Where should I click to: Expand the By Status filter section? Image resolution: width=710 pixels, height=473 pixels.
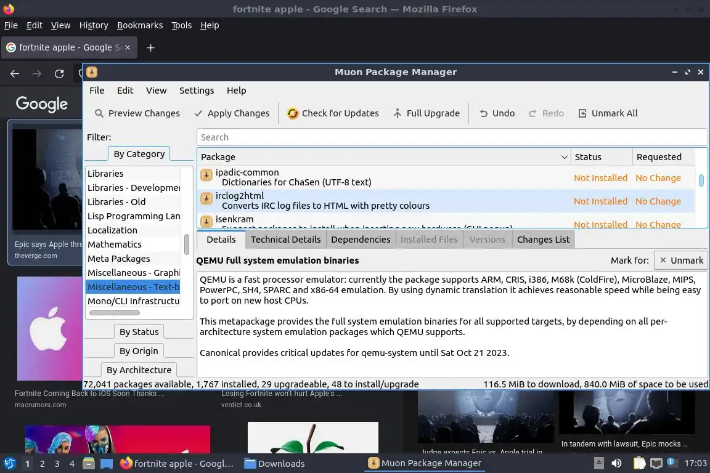point(139,332)
